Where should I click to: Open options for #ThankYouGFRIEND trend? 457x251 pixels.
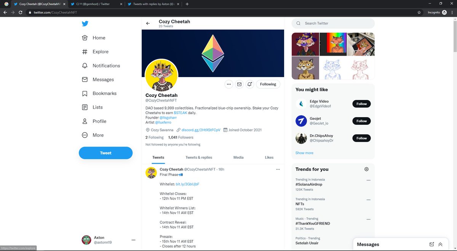click(368, 219)
